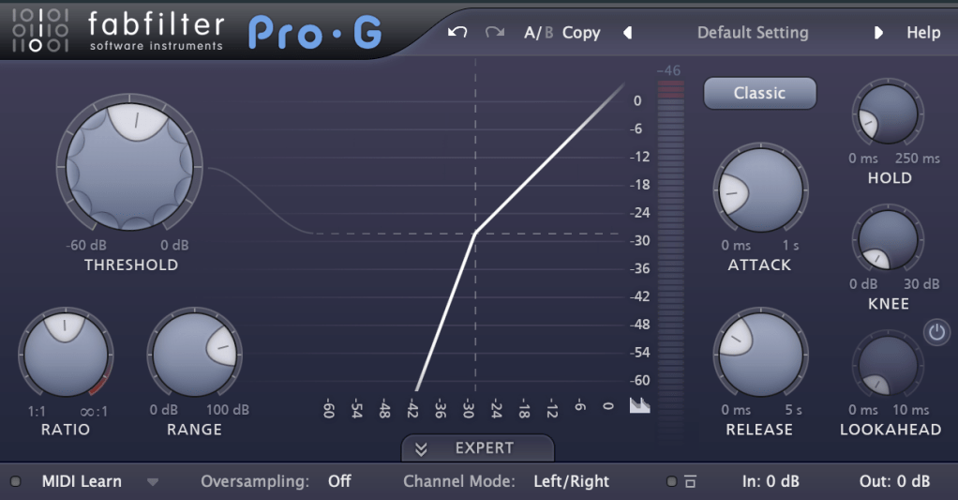The image size is (958, 500).
Task: Click the Oversampling Off setting
Action: click(339, 482)
